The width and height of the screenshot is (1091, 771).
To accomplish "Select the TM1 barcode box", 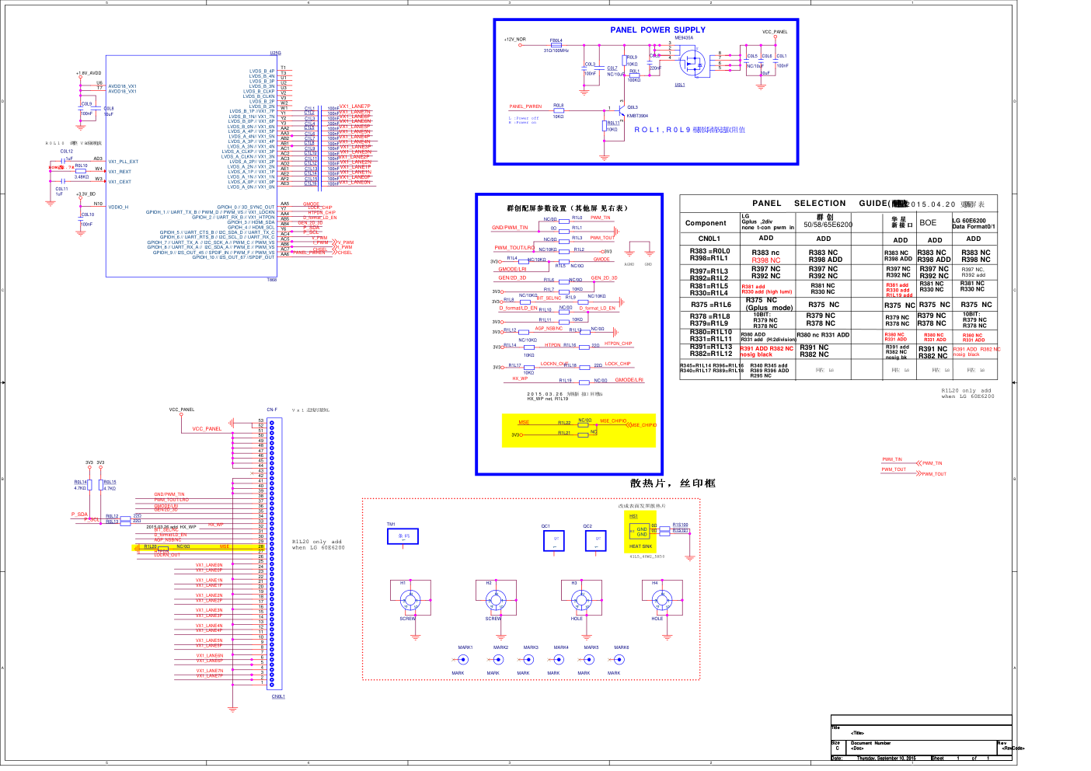I will pos(403,536).
